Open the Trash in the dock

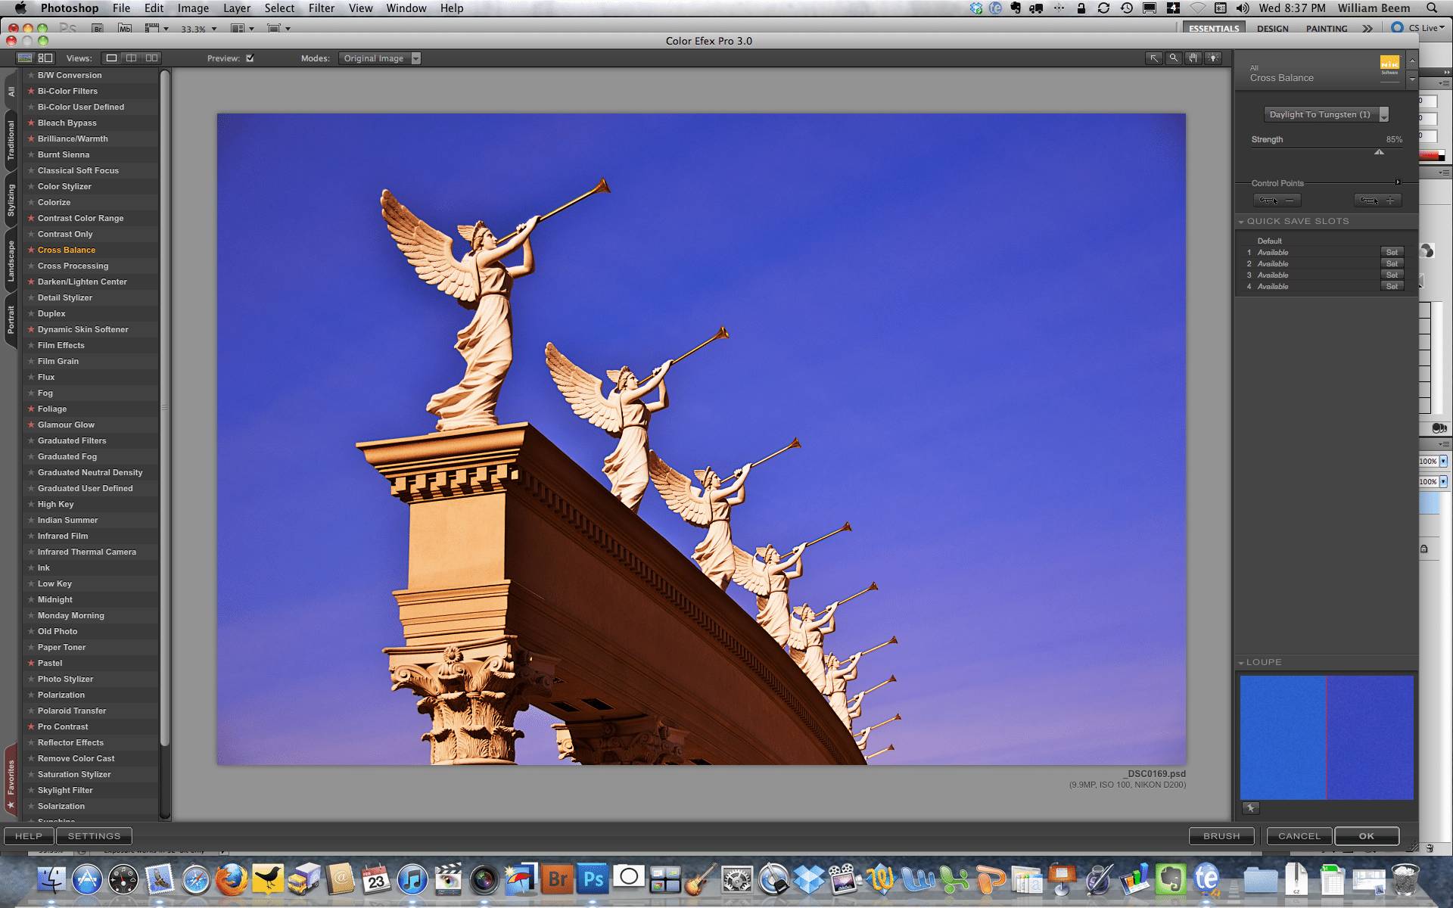[x=1405, y=879]
